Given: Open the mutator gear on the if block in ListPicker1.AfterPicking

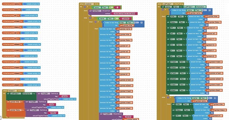Looking at the screenshot, I should point(163,10).
